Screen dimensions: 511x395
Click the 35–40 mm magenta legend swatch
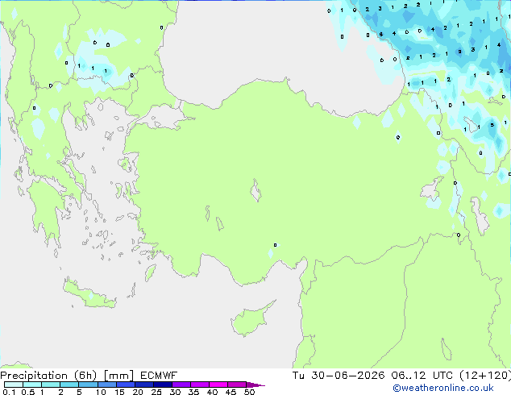coord(199,385)
